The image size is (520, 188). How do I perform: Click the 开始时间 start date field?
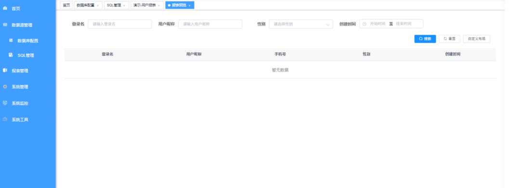(x=378, y=24)
